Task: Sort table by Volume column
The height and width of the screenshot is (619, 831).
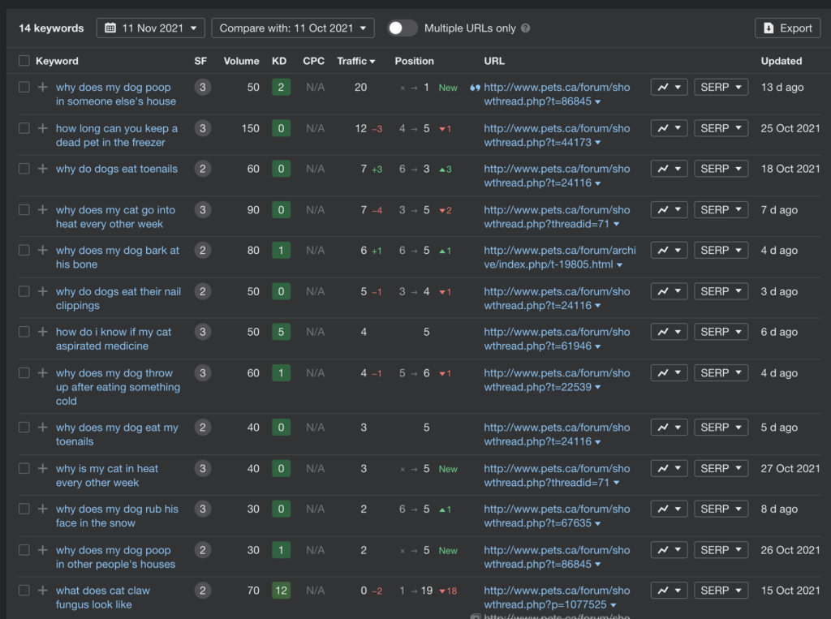Action: tap(241, 61)
